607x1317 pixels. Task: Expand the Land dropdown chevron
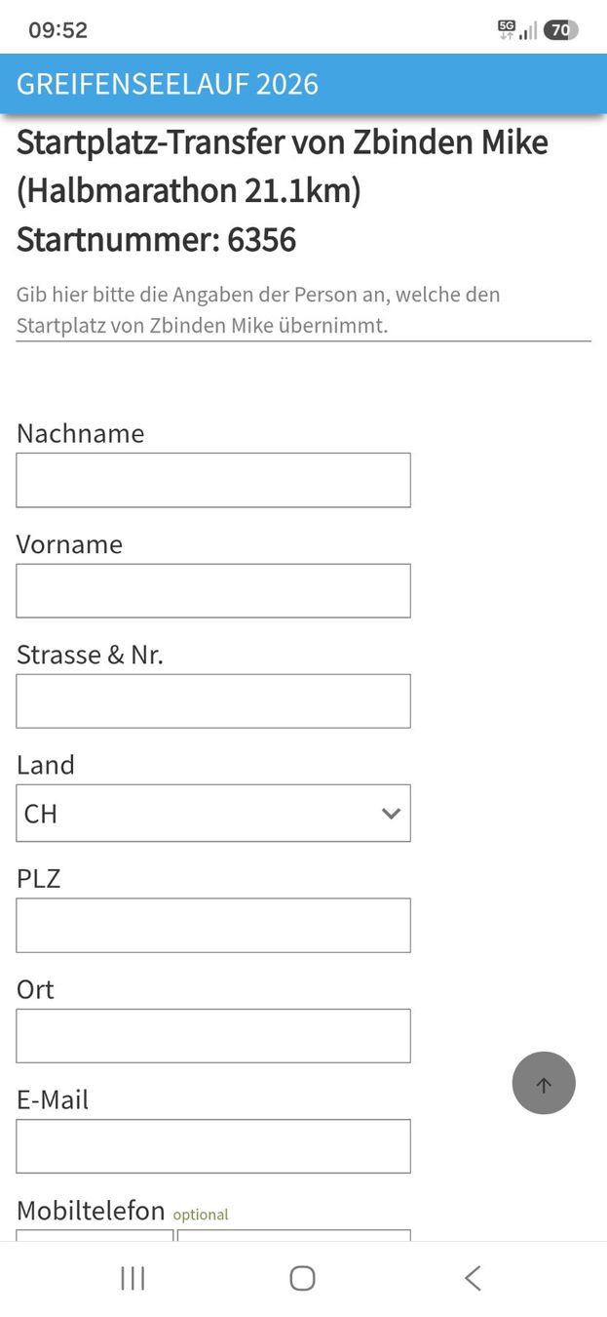point(391,814)
